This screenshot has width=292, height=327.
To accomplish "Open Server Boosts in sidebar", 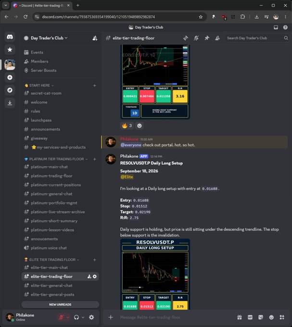I will tap(60, 70).
